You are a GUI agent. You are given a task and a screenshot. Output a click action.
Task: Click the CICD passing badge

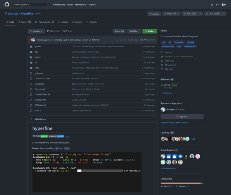(40, 136)
